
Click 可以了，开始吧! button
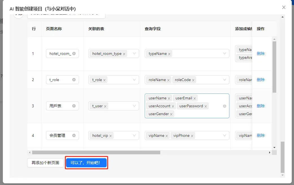tap(86, 163)
